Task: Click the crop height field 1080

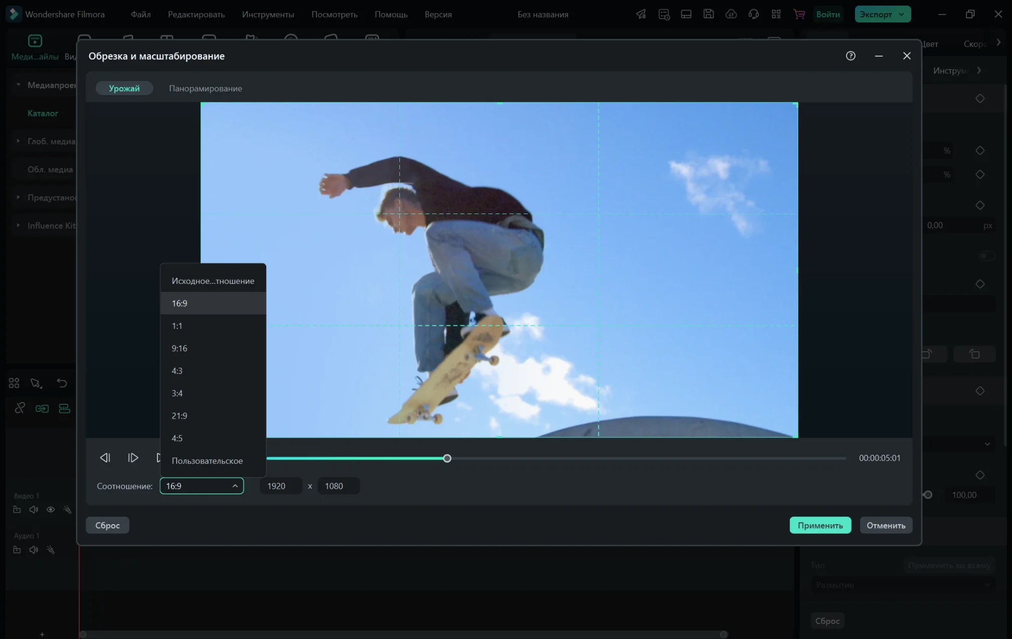Action: (x=339, y=486)
